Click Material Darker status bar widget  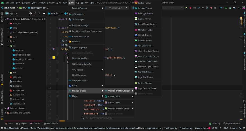(203, 128)
